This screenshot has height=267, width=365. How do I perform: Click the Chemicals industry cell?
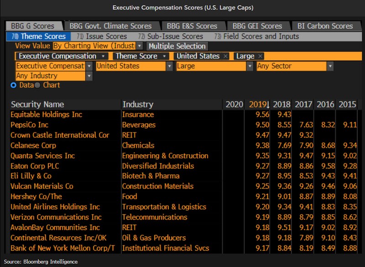(x=138, y=146)
